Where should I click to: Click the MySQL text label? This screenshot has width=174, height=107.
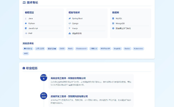pyautogui.click(x=119, y=19)
